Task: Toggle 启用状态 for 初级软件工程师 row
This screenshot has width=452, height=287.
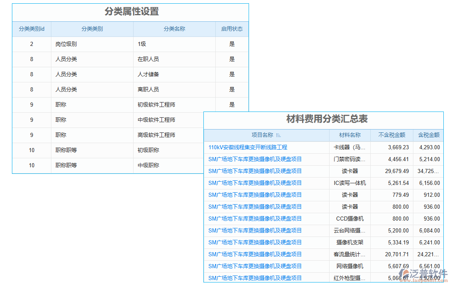Action: pos(232,105)
